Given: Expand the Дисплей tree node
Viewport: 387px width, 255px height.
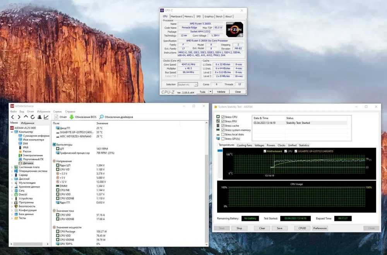Looking at the screenshot, I should coord(12,179).
